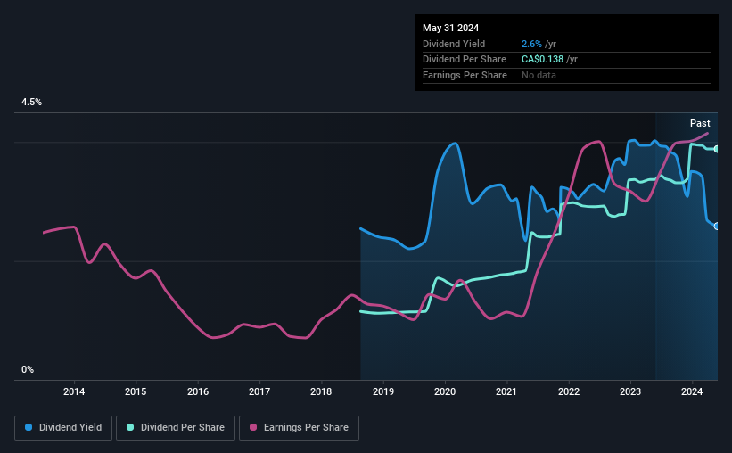
Task: Select the 2020 label on the x-axis
Action: pos(445,391)
